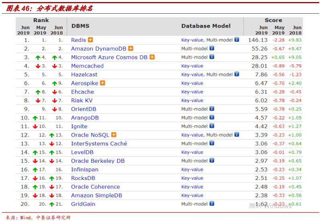This screenshot has width=320, height=221.
Task: Open the InterSystems Caché link
Action: (x=99, y=143)
